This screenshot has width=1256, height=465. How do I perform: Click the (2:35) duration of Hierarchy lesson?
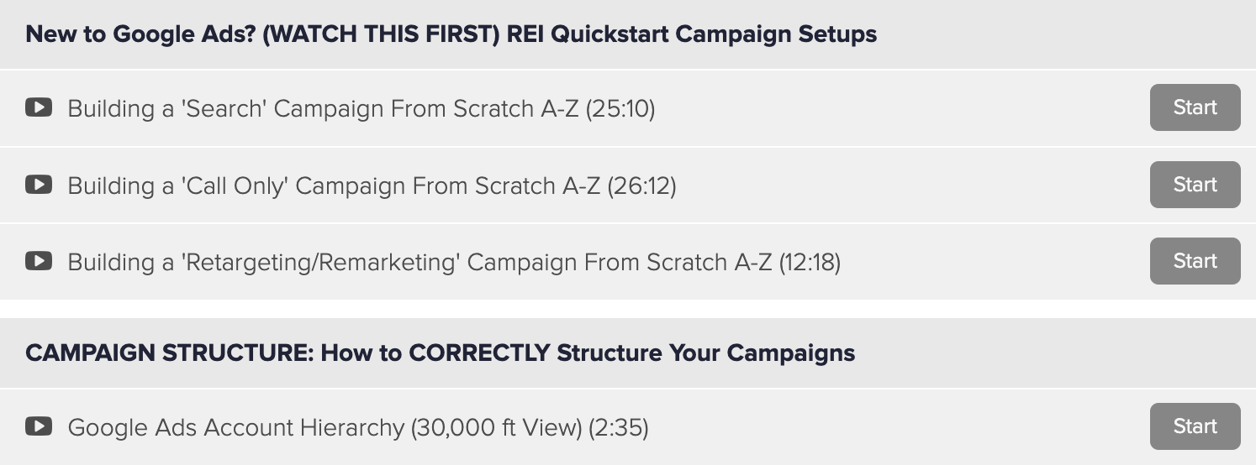point(619,427)
